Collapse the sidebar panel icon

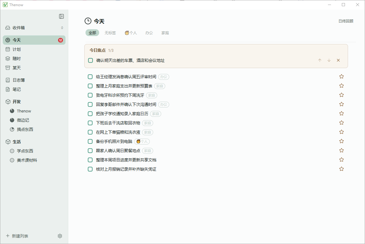61,16
